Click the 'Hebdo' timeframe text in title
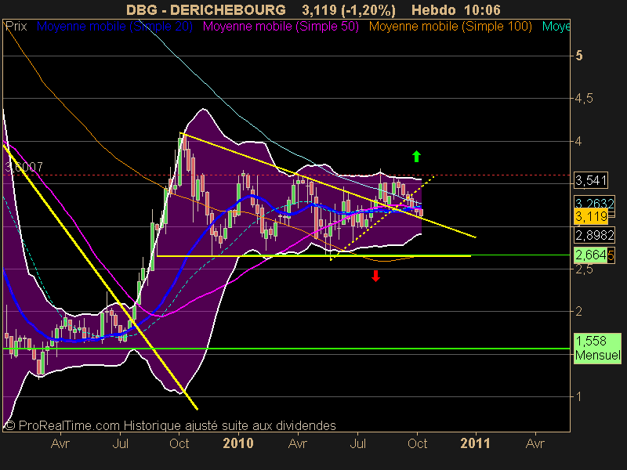The width and height of the screenshot is (627, 470). point(433,9)
